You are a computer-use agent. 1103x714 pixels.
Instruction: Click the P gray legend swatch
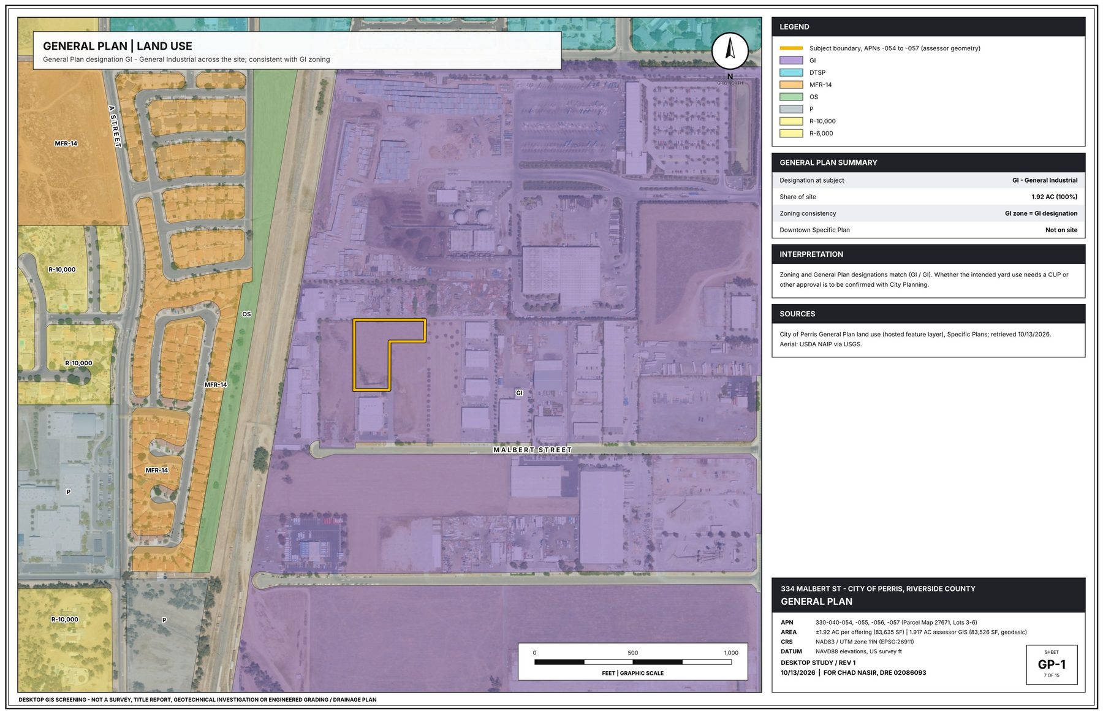pos(790,109)
